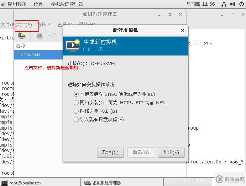Screen dimensions: 246x186
Task: Click the terminal icon for root@localhost
Action: (x=4, y=183)
